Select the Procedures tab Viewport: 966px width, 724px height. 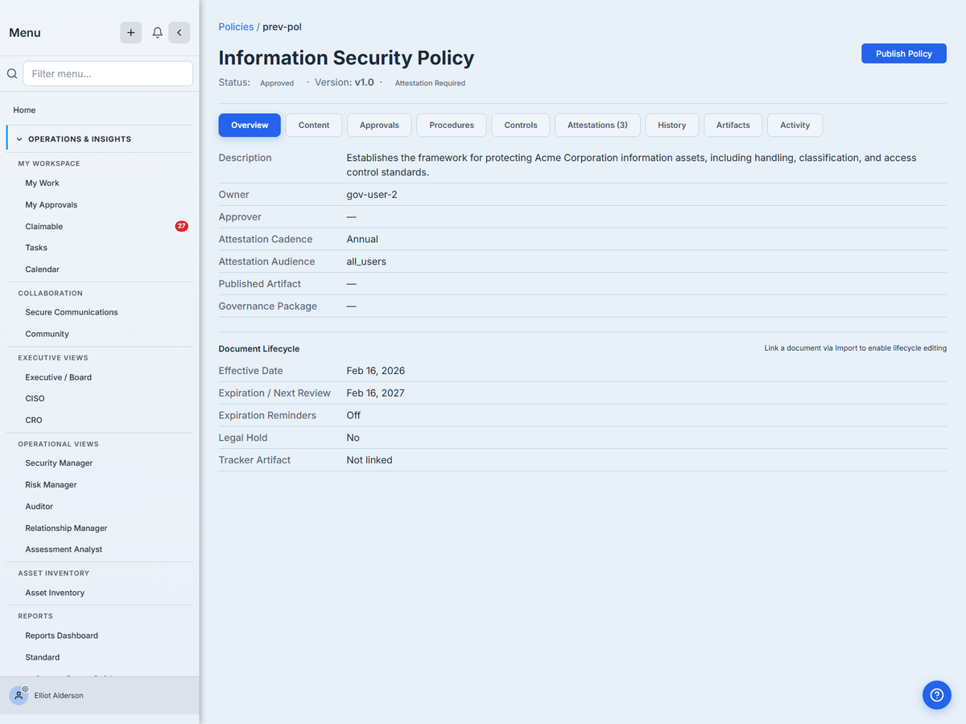coord(452,125)
